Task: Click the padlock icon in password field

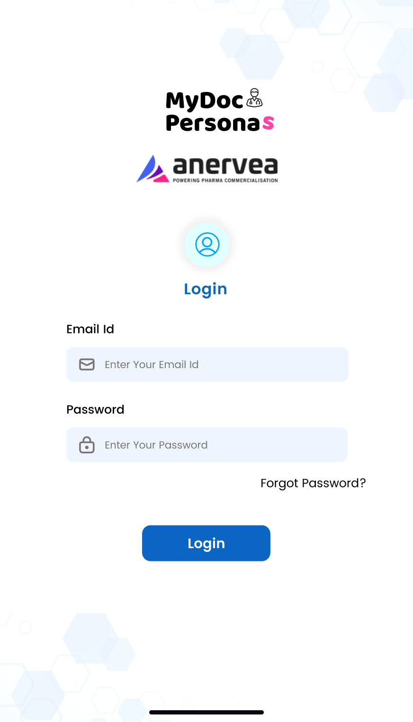Action: click(x=87, y=445)
